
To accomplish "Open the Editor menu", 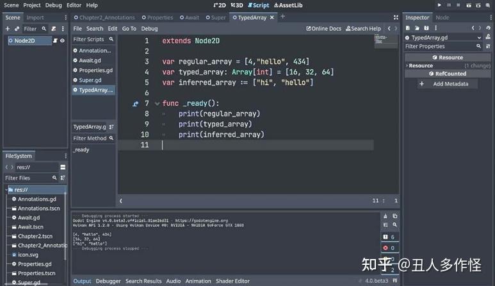I will (x=74, y=5).
